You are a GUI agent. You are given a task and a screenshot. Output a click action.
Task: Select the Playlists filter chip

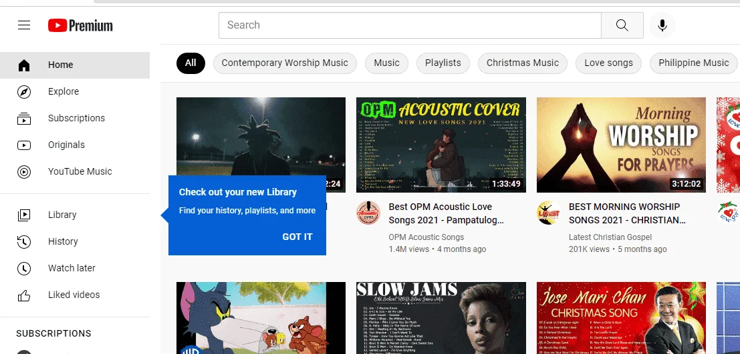443,63
